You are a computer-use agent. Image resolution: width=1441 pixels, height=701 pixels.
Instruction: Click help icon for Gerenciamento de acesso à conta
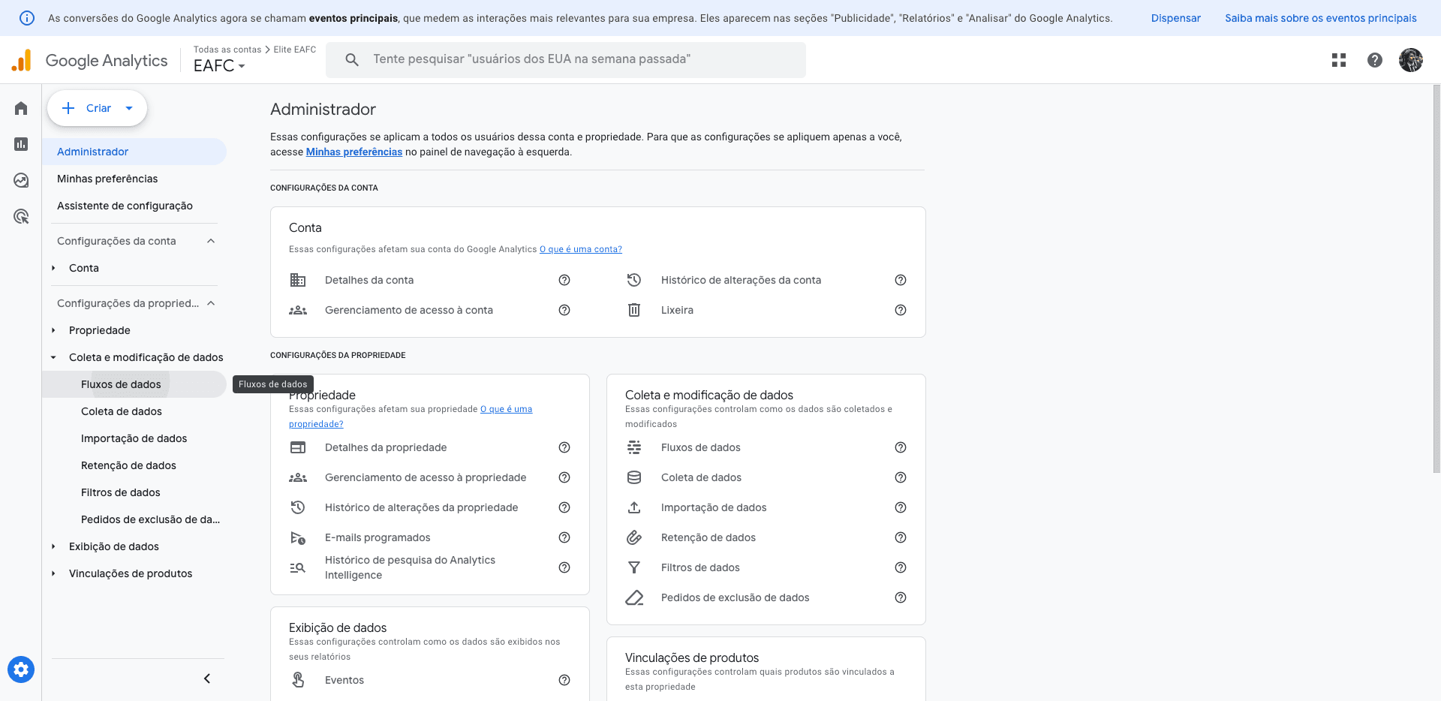pyautogui.click(x=564, y=310)
